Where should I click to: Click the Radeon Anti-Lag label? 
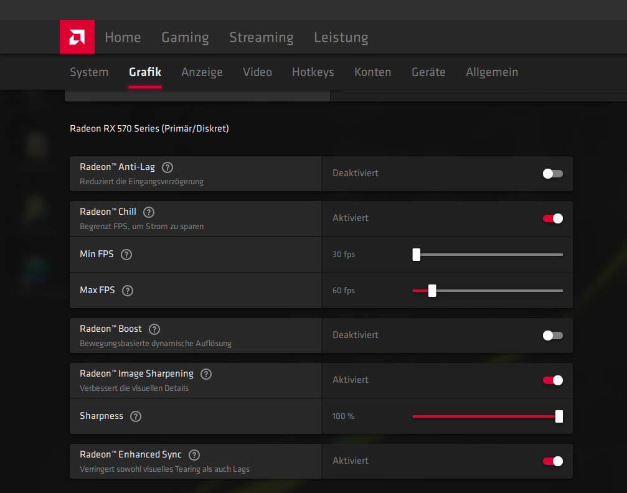click(117, 167)
